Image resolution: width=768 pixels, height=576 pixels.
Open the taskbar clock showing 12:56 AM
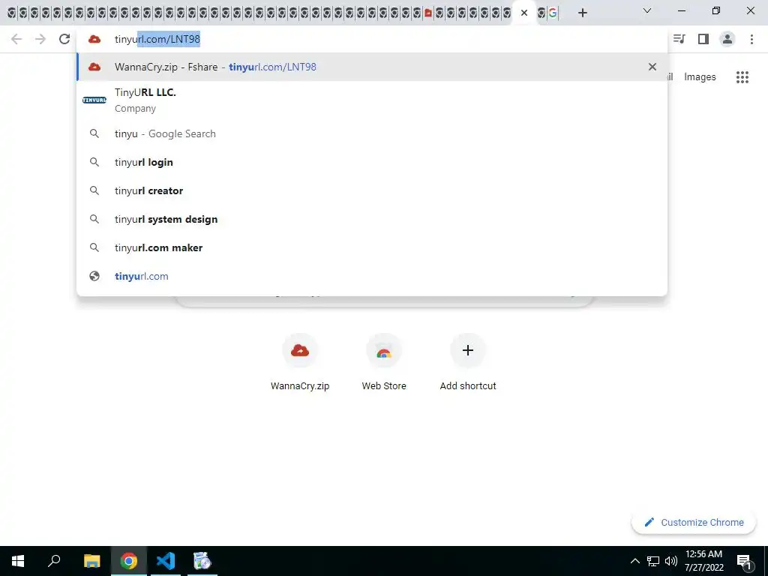pos(703,561)
